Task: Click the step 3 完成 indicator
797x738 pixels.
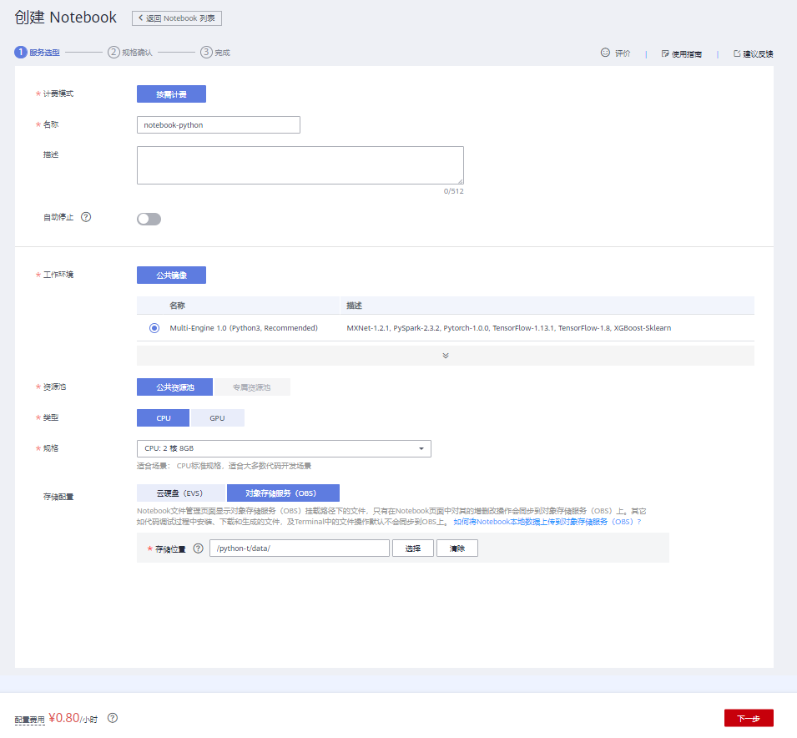Action: click(206, 52)
